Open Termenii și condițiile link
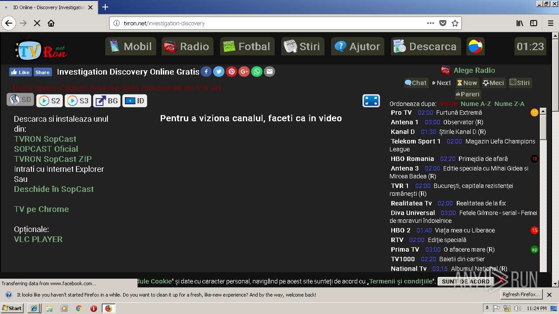The image size is (559, 314). click(x=401, y=282)
